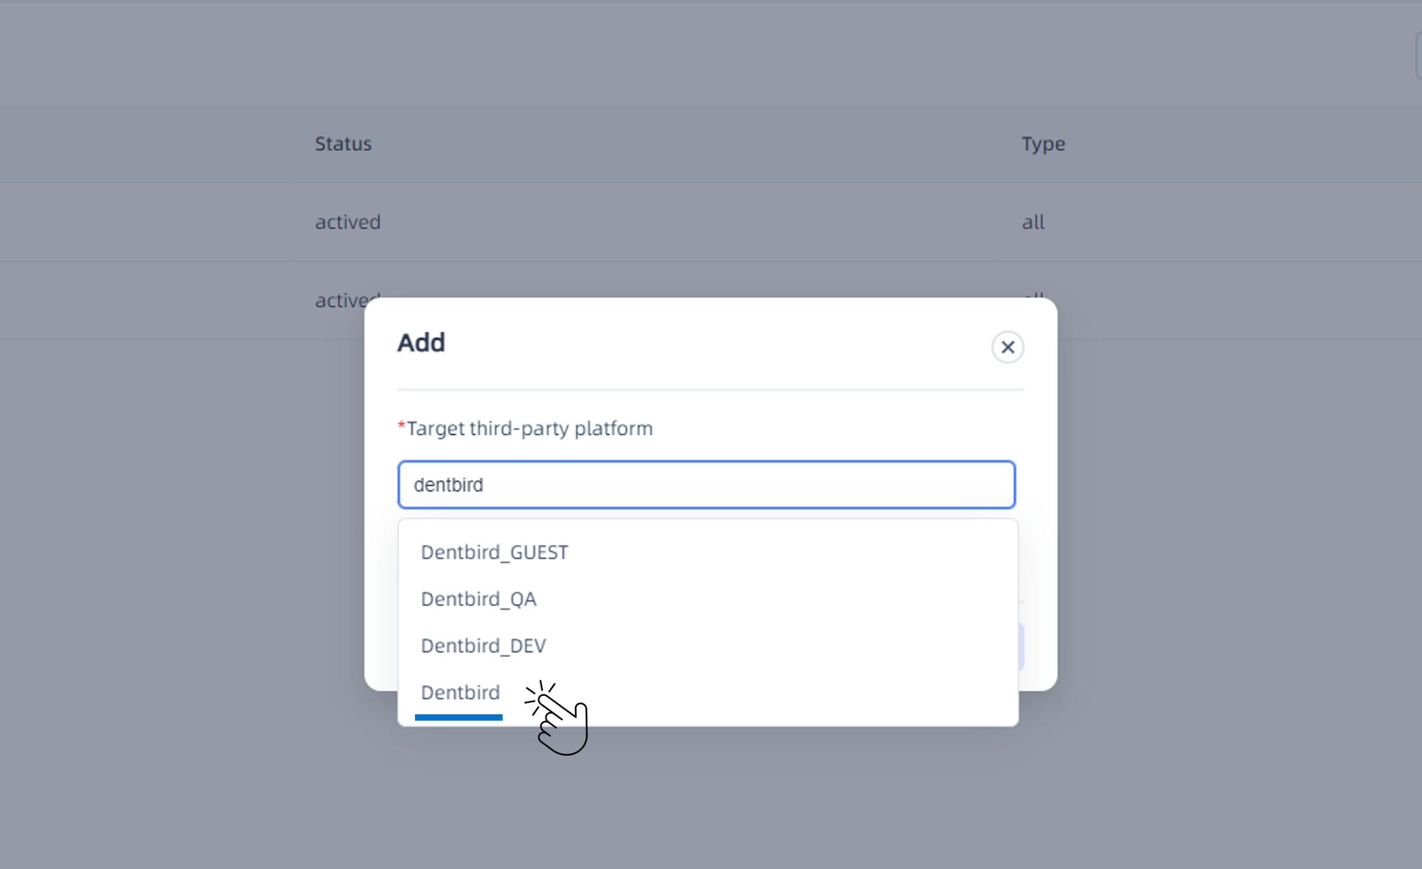Viewport: 1422px width, 869px height.
Task: Choose the Dentbird_QA option
Action: tap(479, 599)
